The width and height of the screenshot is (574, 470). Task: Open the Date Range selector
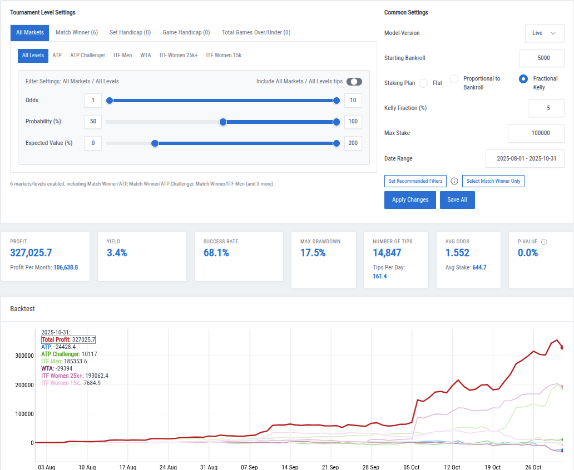click(x=524, y=158)
